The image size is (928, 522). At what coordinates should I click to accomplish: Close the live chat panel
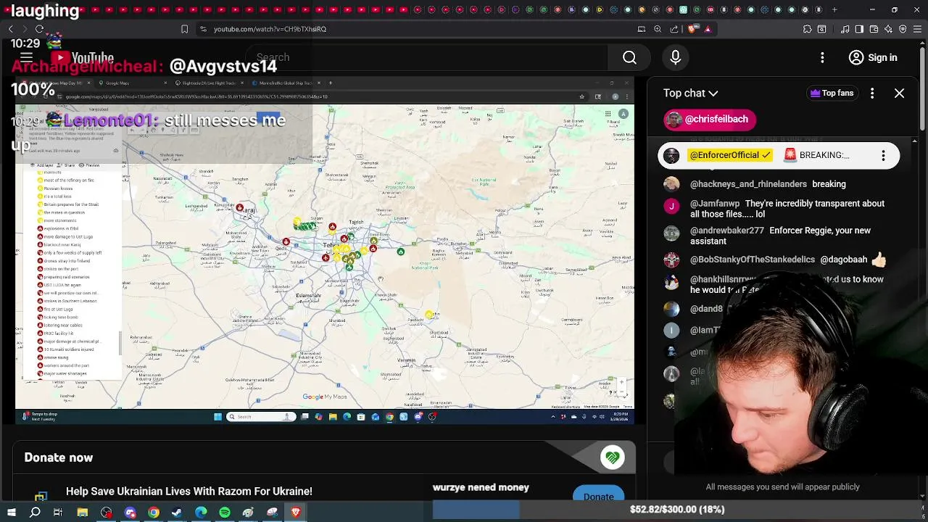(899, 93)
